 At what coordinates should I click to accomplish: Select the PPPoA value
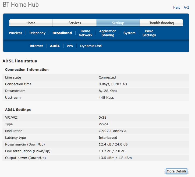point(104,124)
